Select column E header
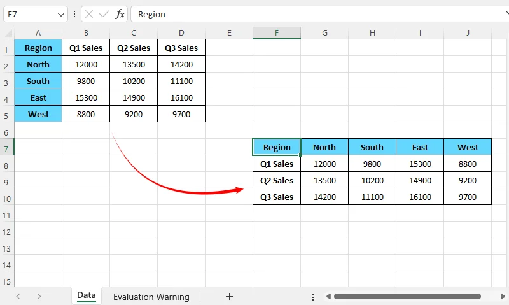The image size is (509, 305). coord(229,33)
